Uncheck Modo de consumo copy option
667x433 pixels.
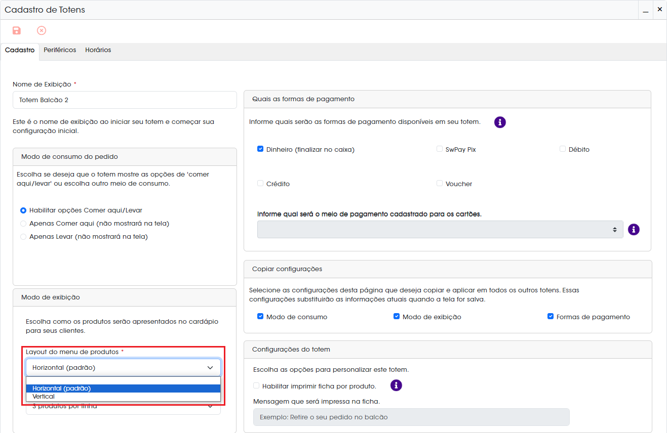coord(260,317)
